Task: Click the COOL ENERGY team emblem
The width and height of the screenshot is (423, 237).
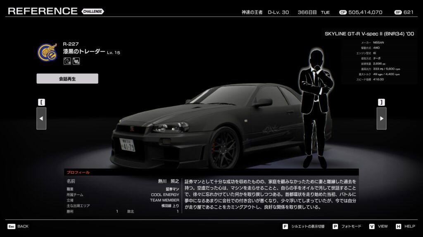Action: coord(48,52)
